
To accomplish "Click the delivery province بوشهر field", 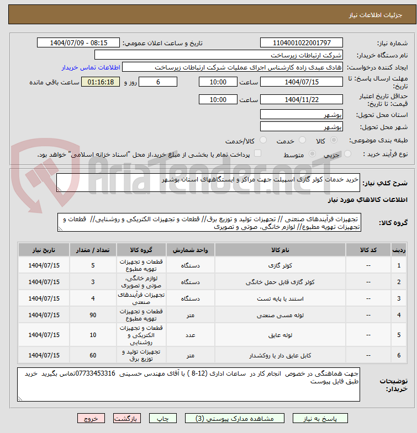I will (302, 114).
